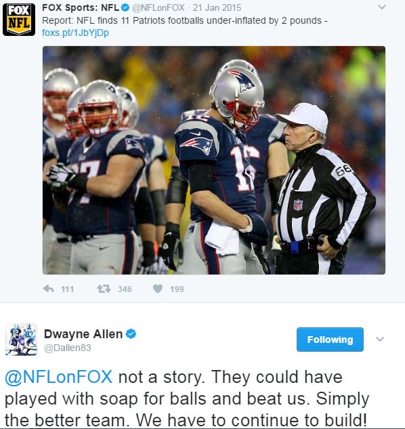Open the FOX NFL profile avatar
405x429 pixels.
point(19,20)
